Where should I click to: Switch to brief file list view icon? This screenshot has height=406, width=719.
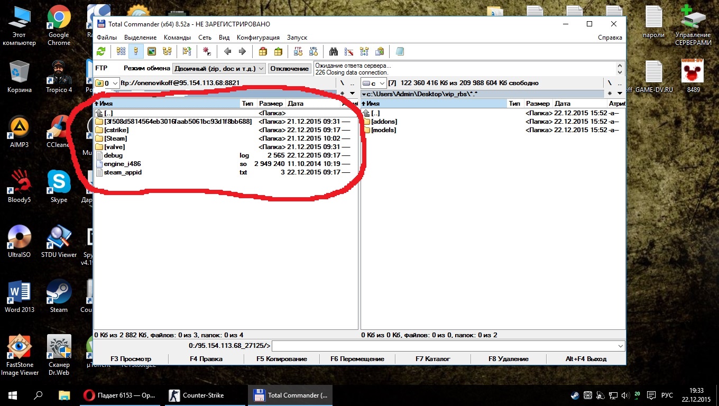click(121, 51)
